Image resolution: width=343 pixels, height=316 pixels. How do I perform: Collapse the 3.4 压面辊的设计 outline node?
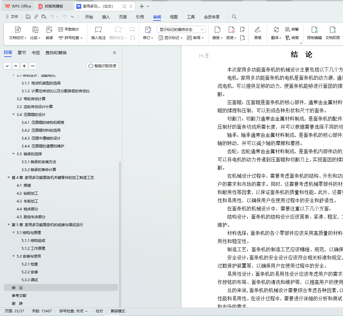click(14, 114)
